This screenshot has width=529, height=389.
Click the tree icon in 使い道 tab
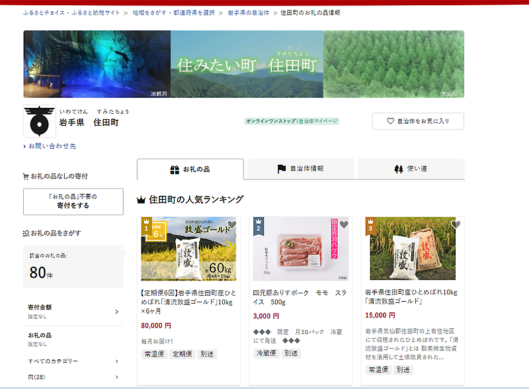pos(398,169)
